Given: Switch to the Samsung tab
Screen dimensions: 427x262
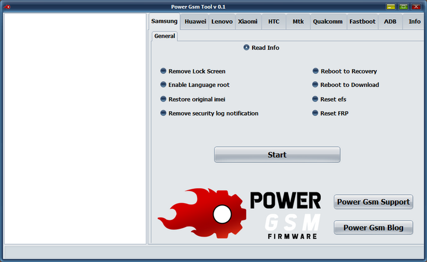Looking at the screenshot, I should (164, 21).
